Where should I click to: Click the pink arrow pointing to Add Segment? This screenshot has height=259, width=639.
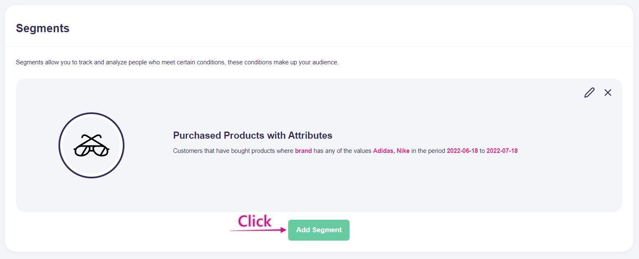point(259,230)
